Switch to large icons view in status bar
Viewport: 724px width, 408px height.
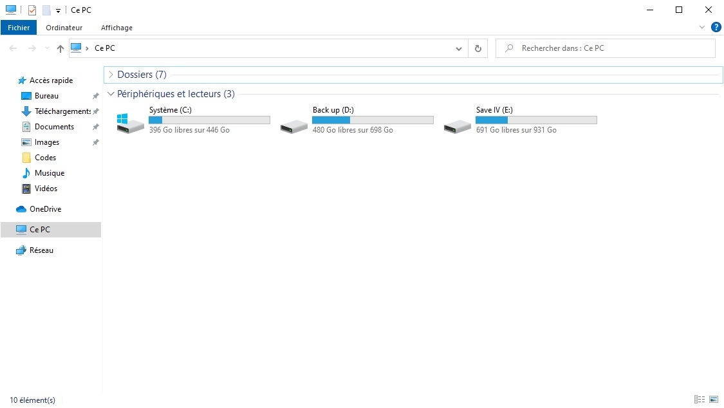pos(713,399)
